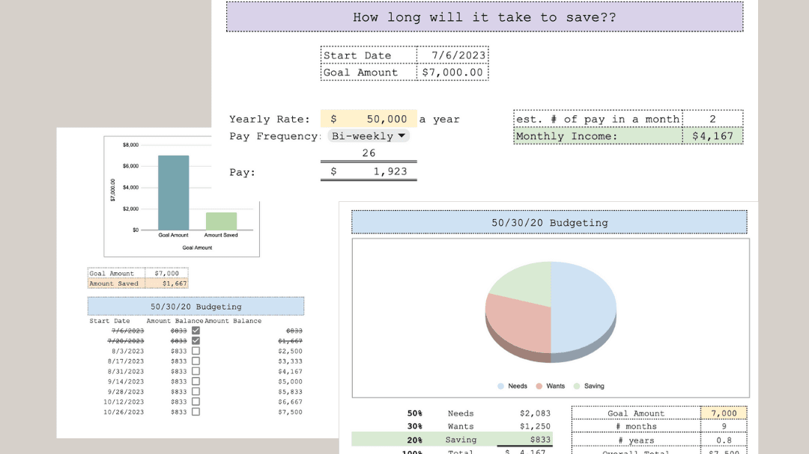
Task: Enable the 9/14/2023 row checkbox
Action: click(x=196, y=381)
